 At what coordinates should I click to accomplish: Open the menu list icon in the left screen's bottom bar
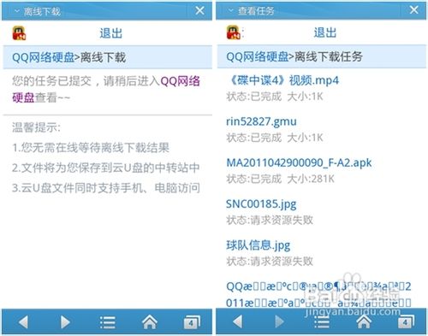click(x=108, y=322)
